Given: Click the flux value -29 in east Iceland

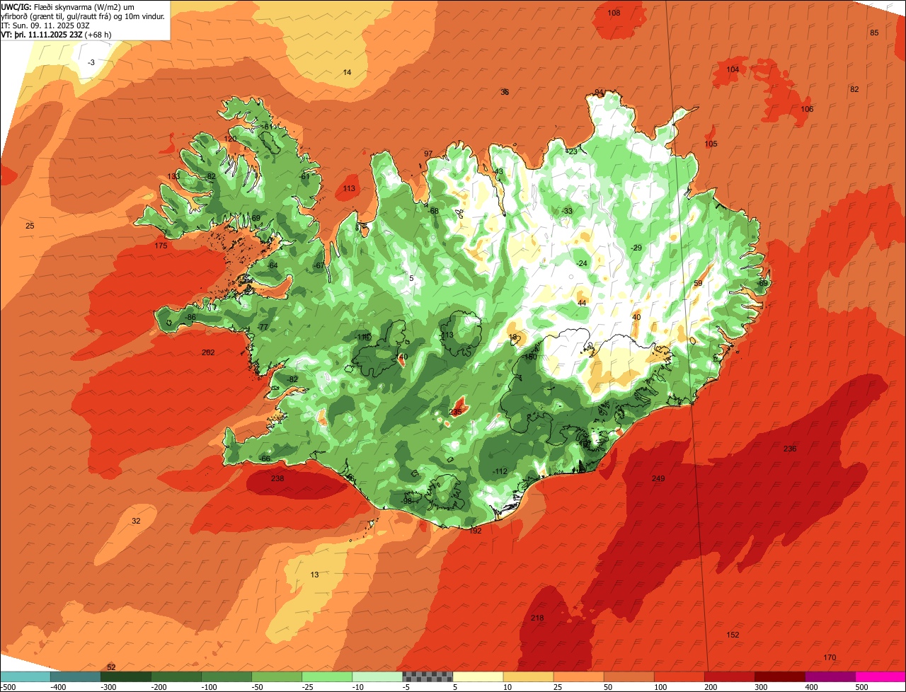Looking at the screenshot, I should coord(636,248).
